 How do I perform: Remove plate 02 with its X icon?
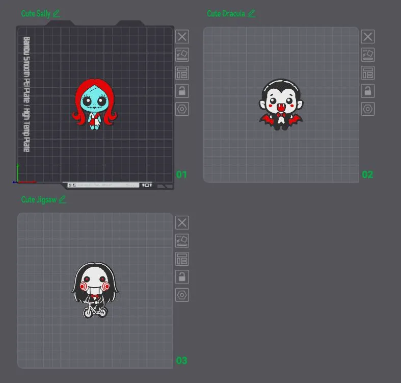368,36
